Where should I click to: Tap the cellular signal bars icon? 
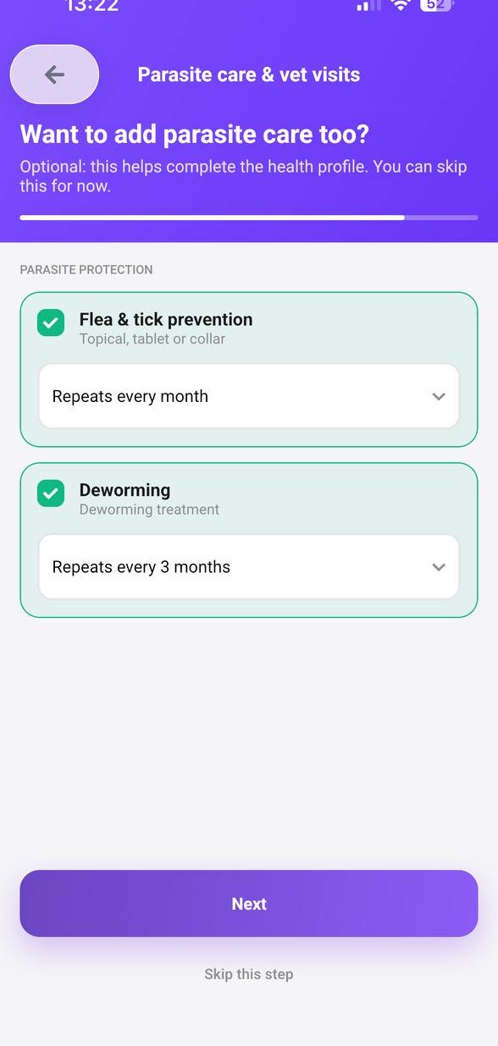[369, 5]
